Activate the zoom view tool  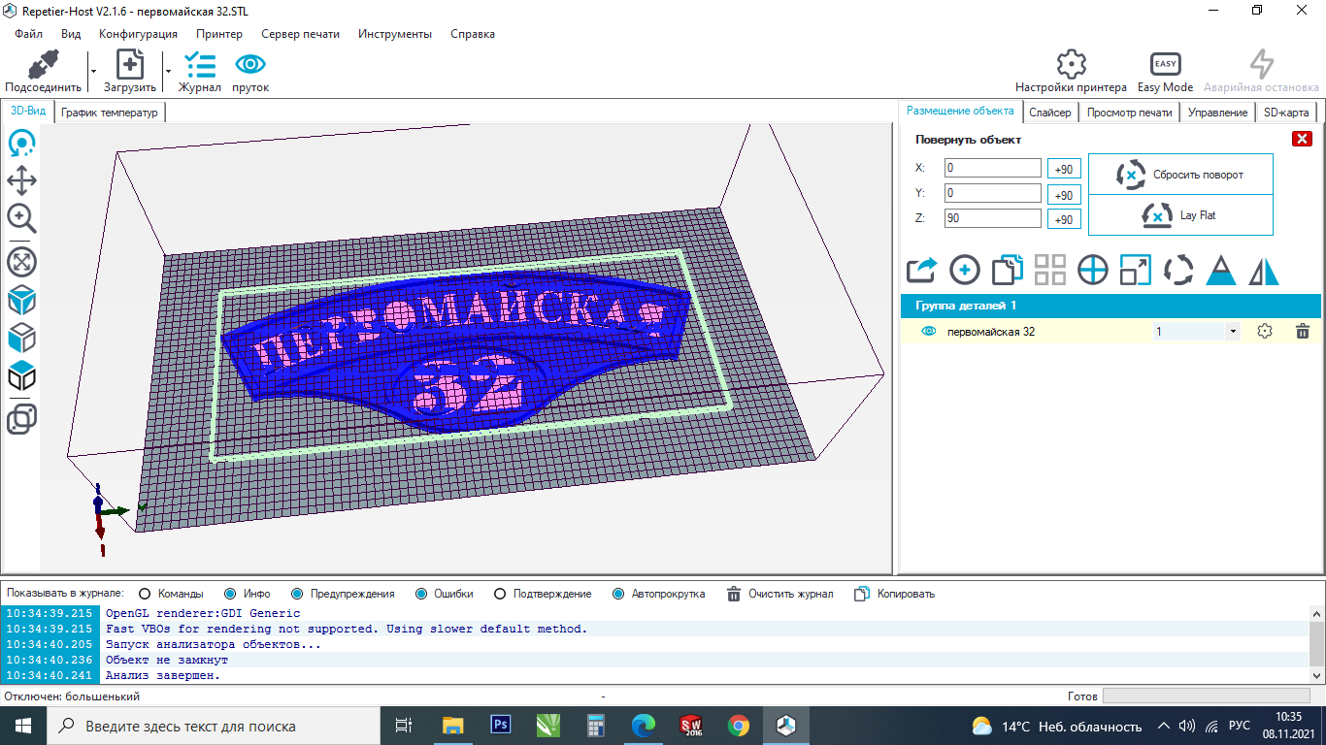(x=21, y=218)
